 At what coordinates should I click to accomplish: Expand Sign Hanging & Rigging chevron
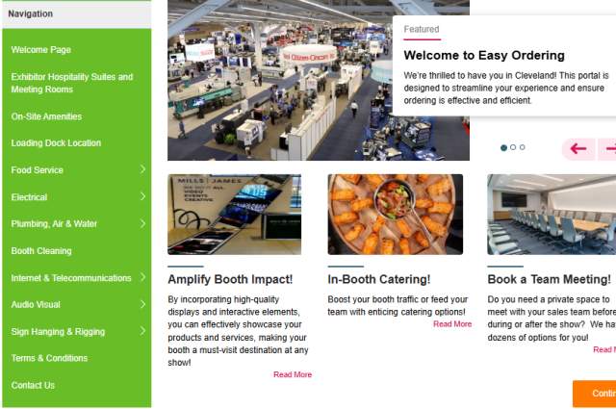pyautogui.click(x=142, y=331)
